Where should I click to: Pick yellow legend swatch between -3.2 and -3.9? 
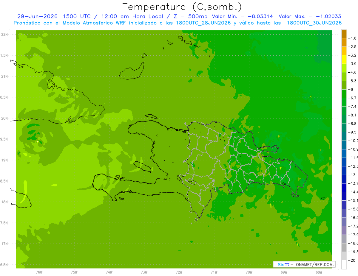tap(344, 60)
